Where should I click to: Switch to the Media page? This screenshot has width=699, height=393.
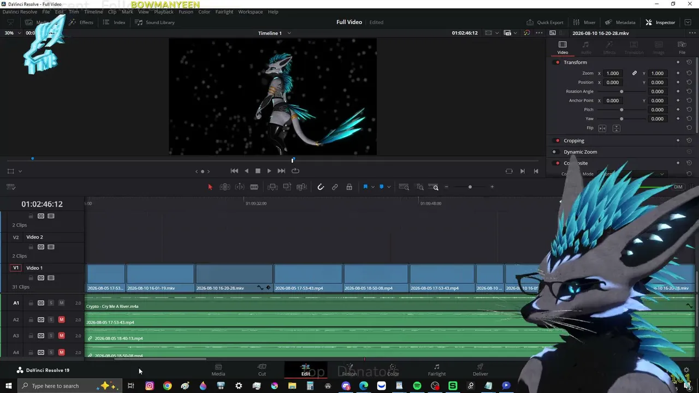click(218, 370)
